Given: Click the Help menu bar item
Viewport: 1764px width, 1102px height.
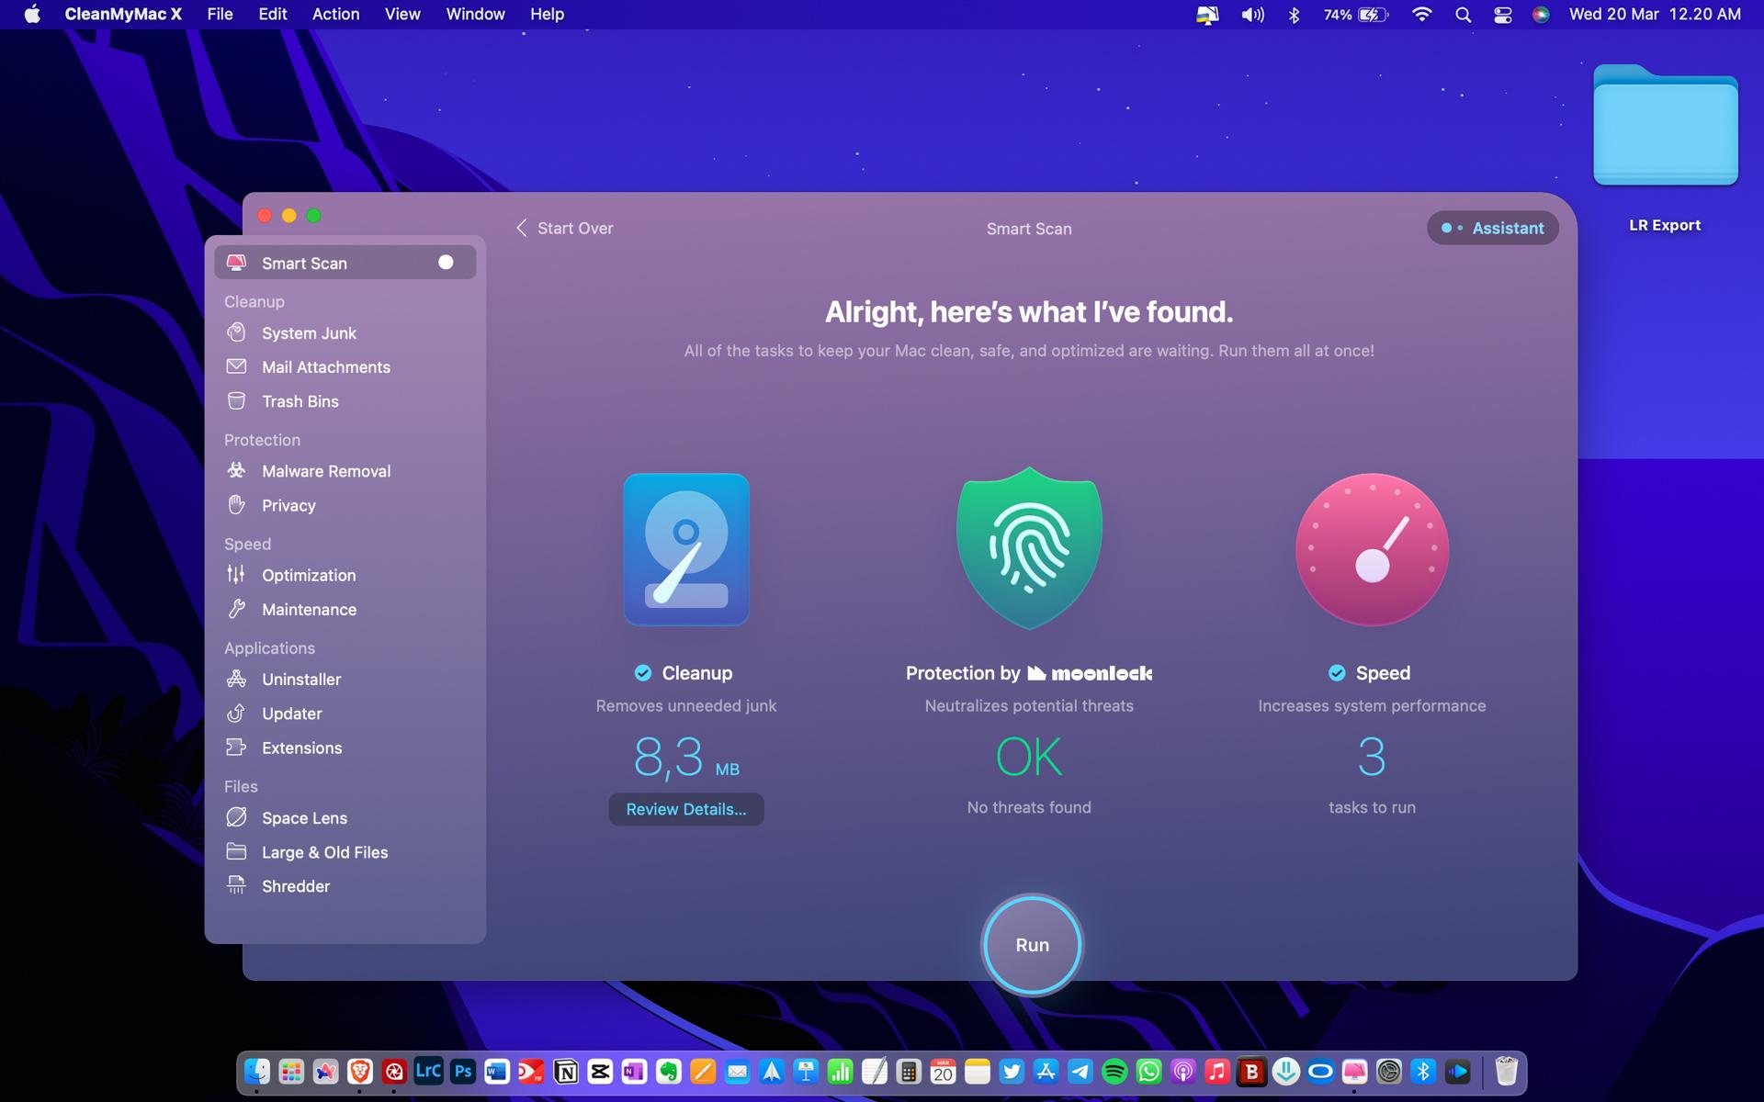Looking at the screenshot, I should [546, 14].
